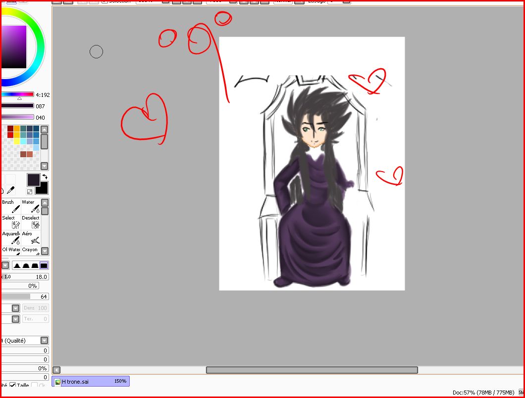The width and height of the screenshot is (525, 398).
Task: Open the Qualité dropdown
Action: pyautogui.click(x=44, y=341)
